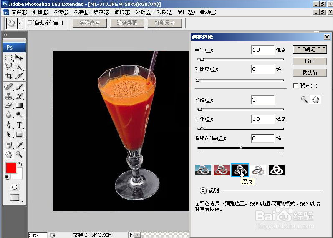The image size is (333, 238).
Task: Select the Move tool
Action: [x=19, y=58]
